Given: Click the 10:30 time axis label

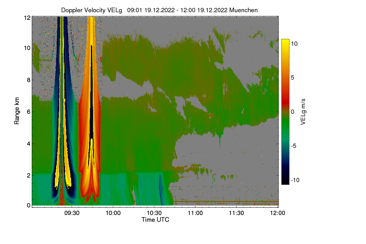Looking at the screenshot, I should coord(154,213).
